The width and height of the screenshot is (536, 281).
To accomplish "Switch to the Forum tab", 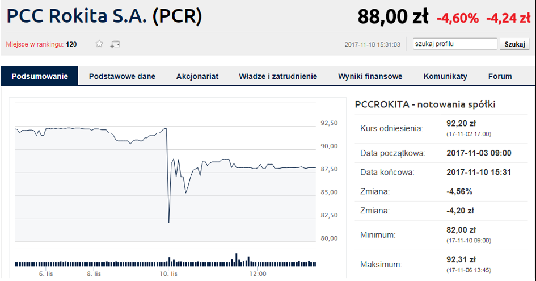I will [500, 76].
